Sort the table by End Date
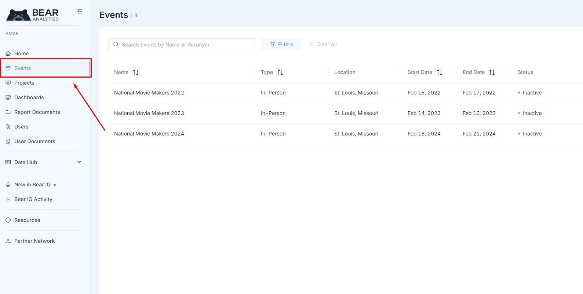 point(492,72)
